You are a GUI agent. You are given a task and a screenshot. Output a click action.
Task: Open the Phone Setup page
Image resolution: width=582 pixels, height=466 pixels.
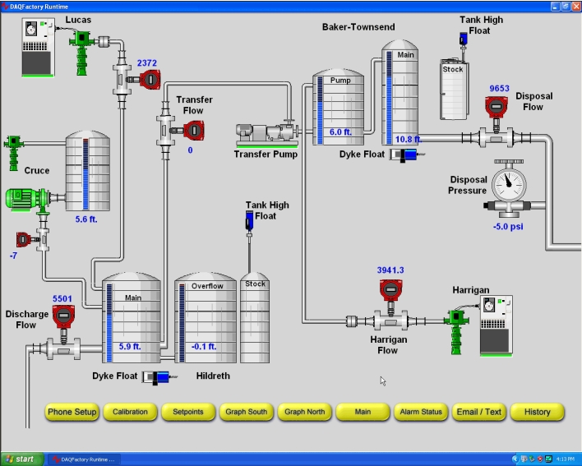(x=72, y=412)
